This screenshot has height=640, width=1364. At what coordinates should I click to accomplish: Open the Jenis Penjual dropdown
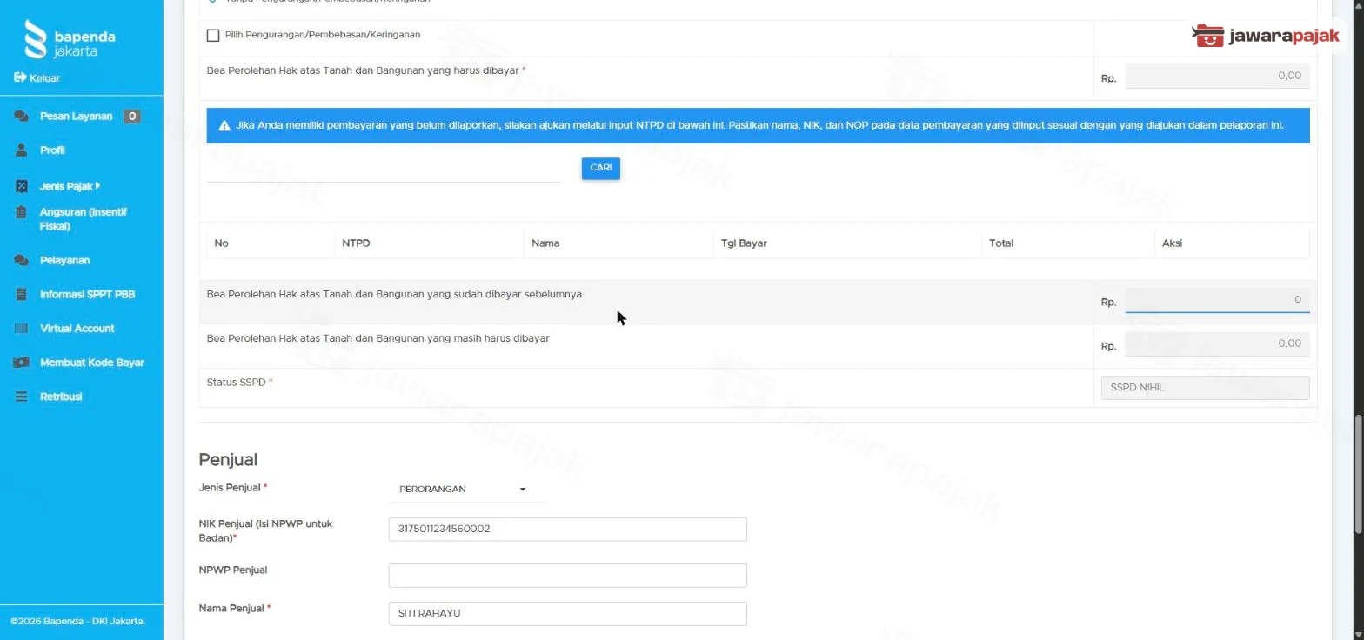coord(466,489)
